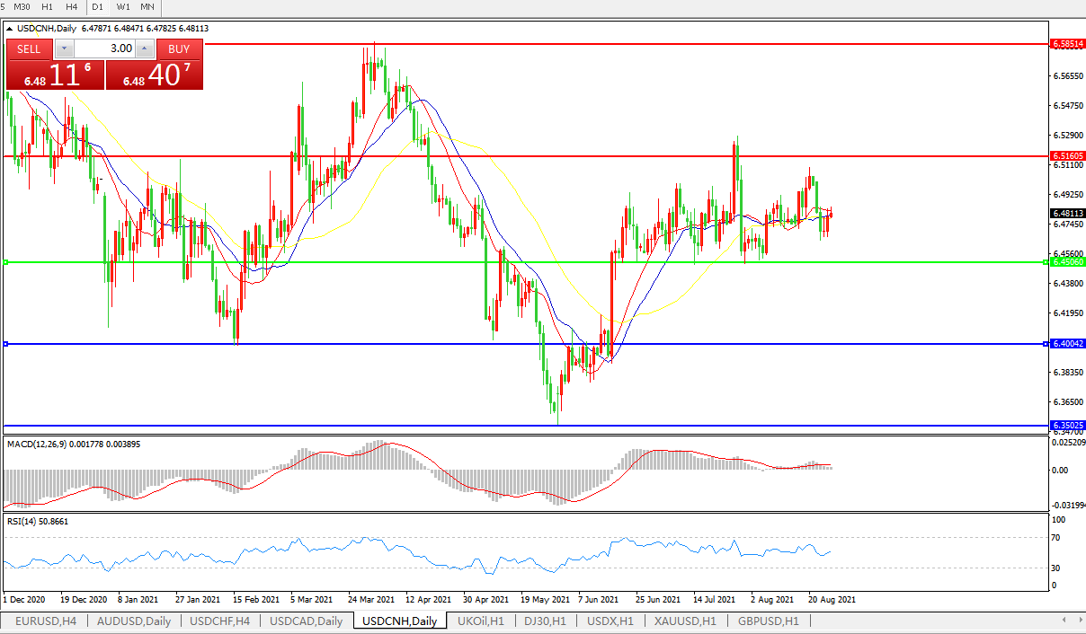1086x634 pixels.
Task: Toggle the W1 weekly timeframe
Action: tap(123, 6)
